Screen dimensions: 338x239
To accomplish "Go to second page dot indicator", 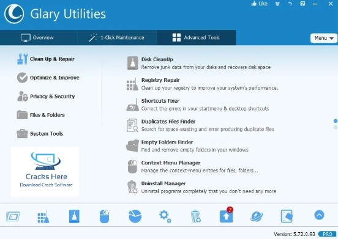I will tap(336, 127).
